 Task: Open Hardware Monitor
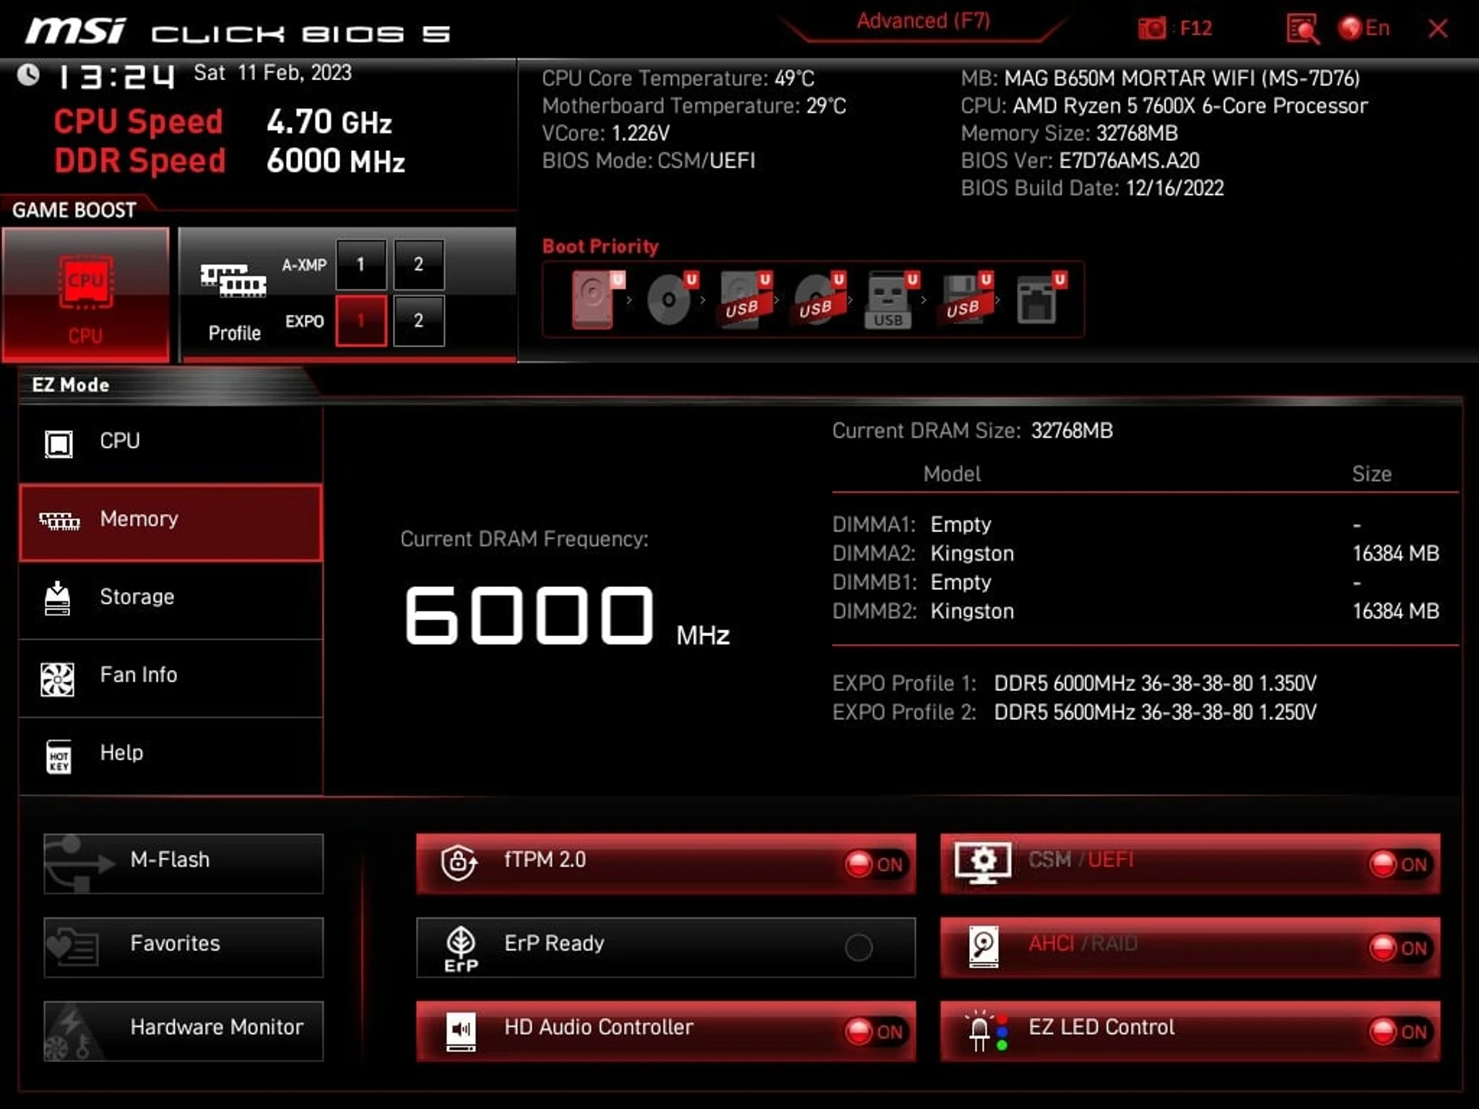(183, 1031)
